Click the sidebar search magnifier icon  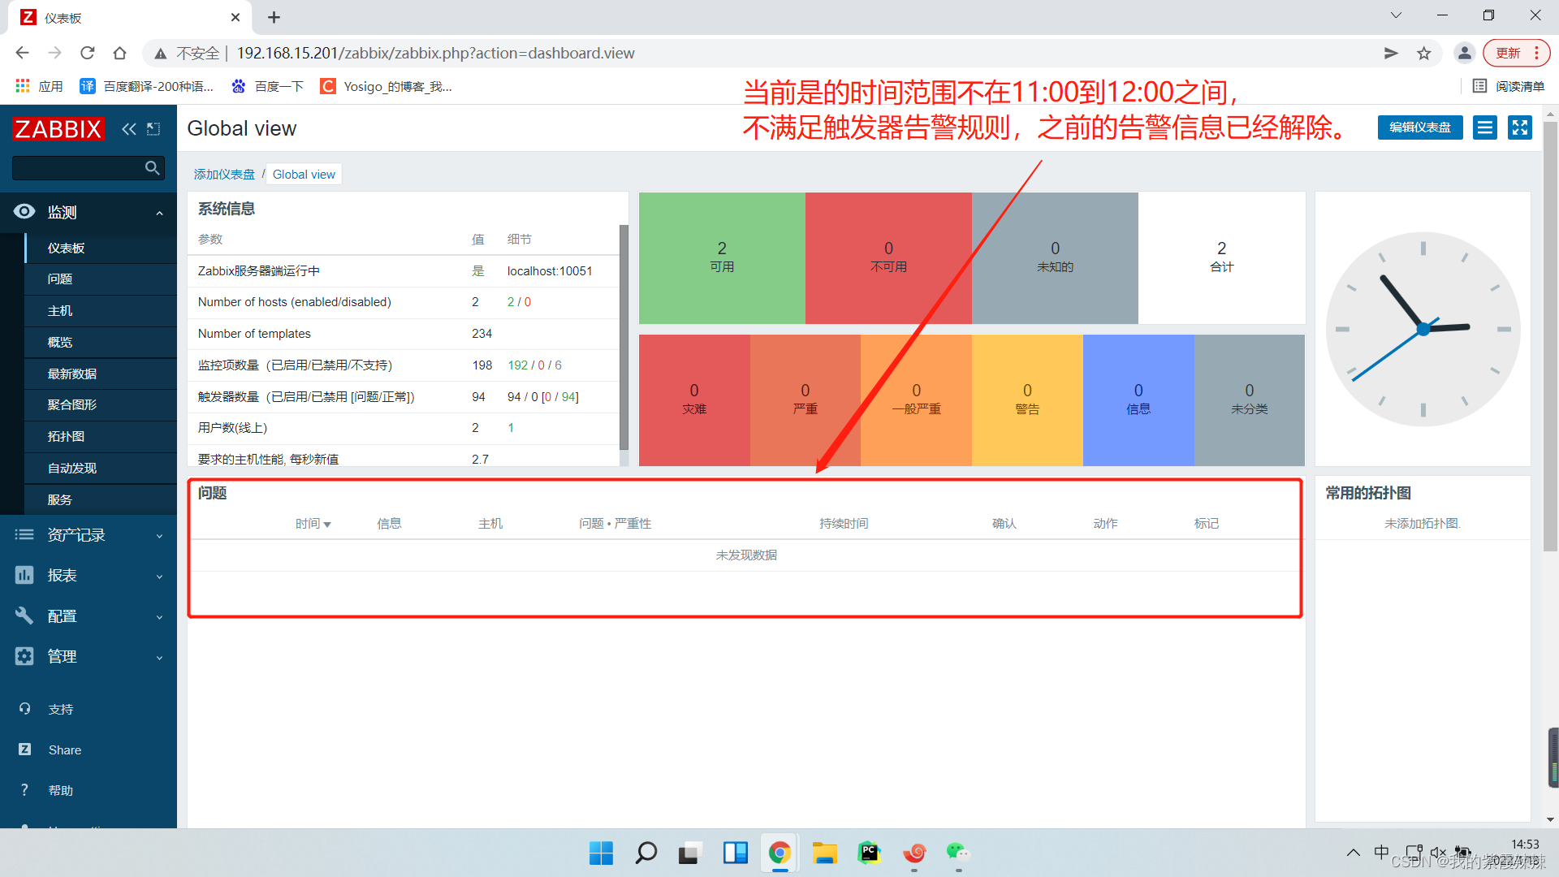(x=152, y=168)
